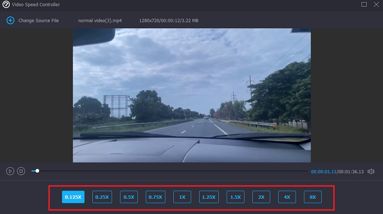Select the 0.125X speed option

tap(73, 197)
